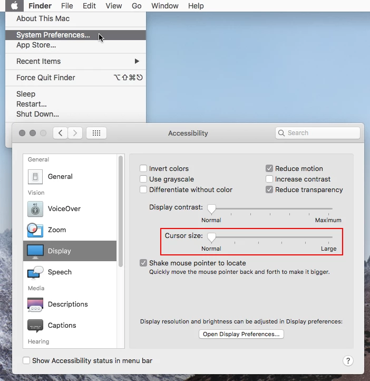Viewport: 370px width, 381px height.
Task: Select VoiceOver label in sidebar
Action: click(64, 209)
